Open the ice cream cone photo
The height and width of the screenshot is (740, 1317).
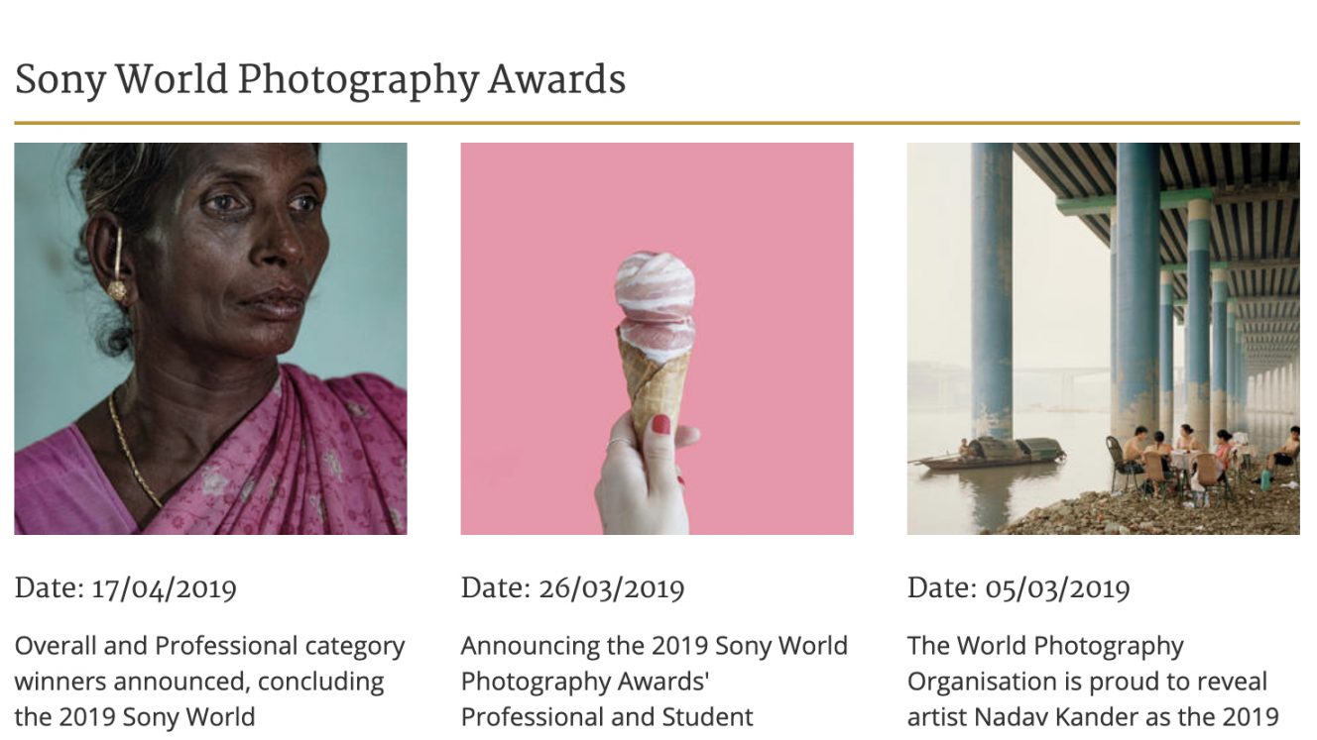pyautogui.click(x=657, y=339)
